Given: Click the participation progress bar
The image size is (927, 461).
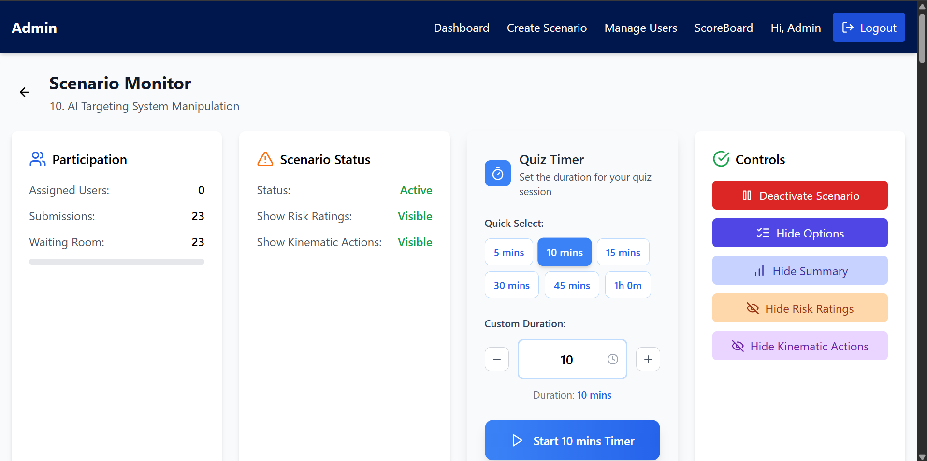Looking at the screenshot, I should 116,262.
